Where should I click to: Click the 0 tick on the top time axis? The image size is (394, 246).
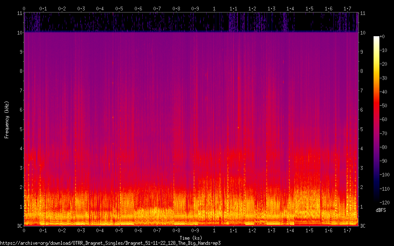tap(24, 8)
